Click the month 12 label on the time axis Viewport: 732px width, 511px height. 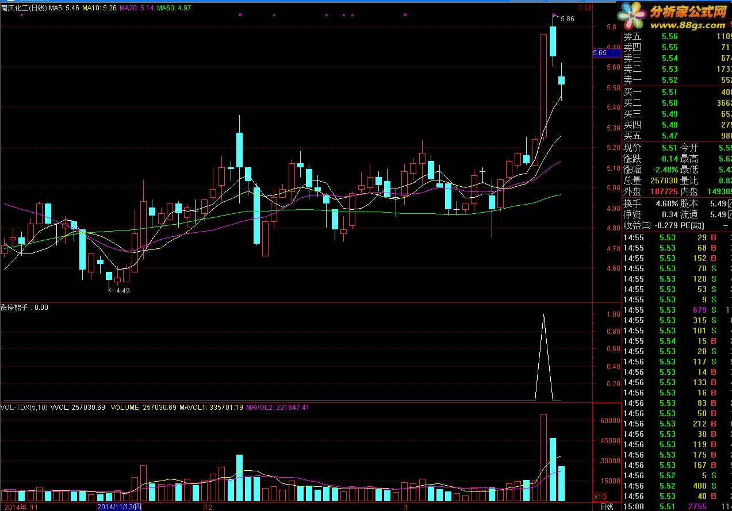[209, 507]
